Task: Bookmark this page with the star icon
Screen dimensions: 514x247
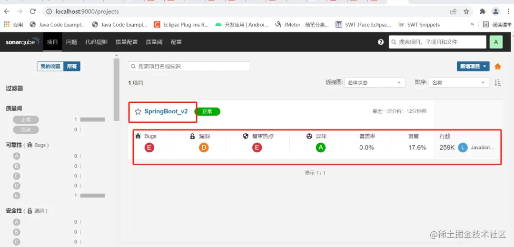Action: [466, 11]
